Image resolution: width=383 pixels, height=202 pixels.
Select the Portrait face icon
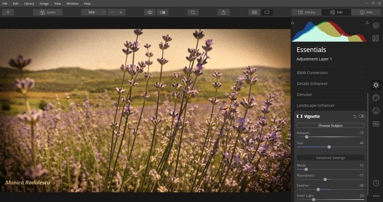[376, 111]
